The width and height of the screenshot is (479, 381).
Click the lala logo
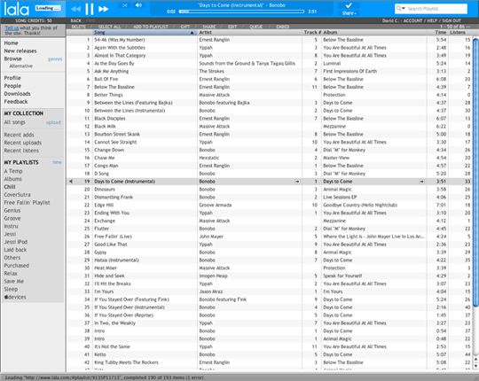[x=17, y=9]
